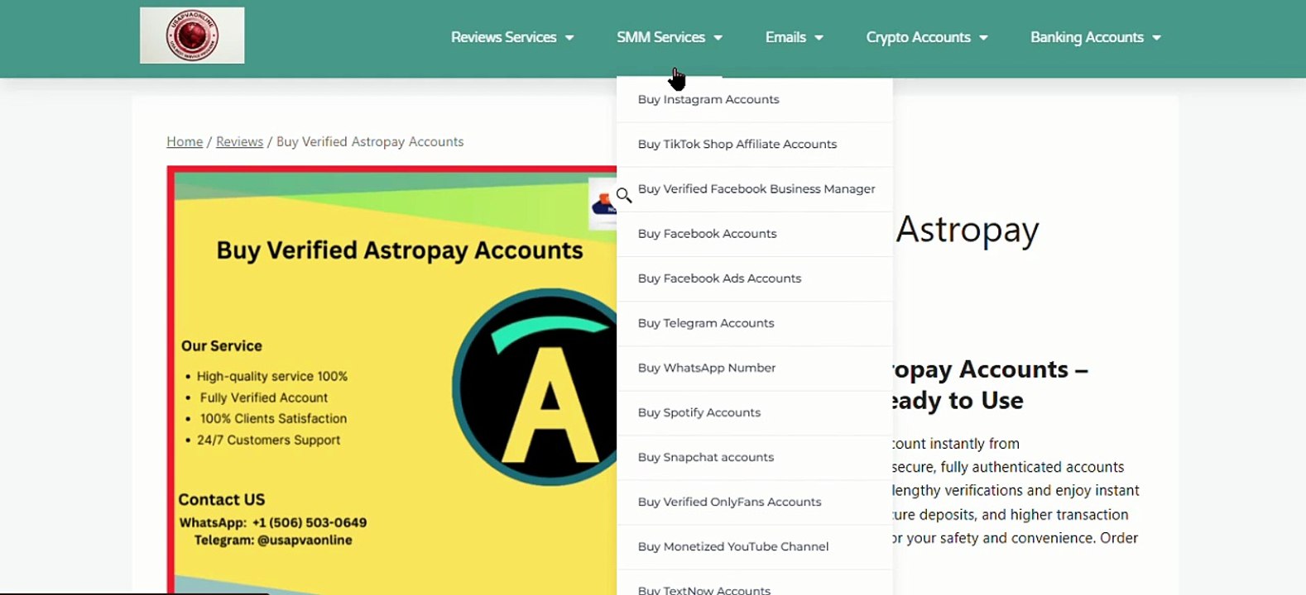This screenshot has height=595, width=1306.
Task: Click the Buy Verified Astropay Accounts breadcrumb text
Action: [370, 142]
